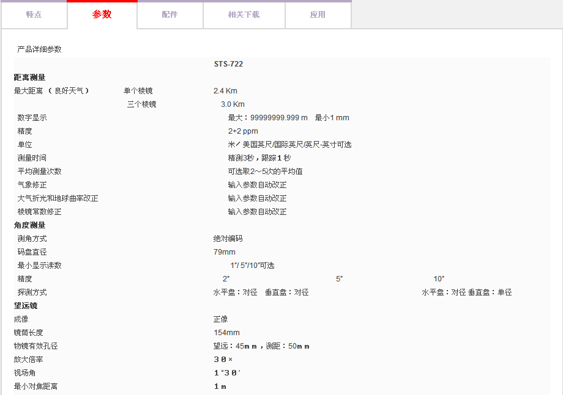Click the 角度测量 section heading
The image size is (563, 395).
pos(29,225)
